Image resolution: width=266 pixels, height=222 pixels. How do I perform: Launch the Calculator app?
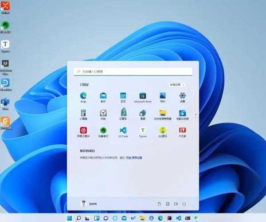(x=83, y=113)
